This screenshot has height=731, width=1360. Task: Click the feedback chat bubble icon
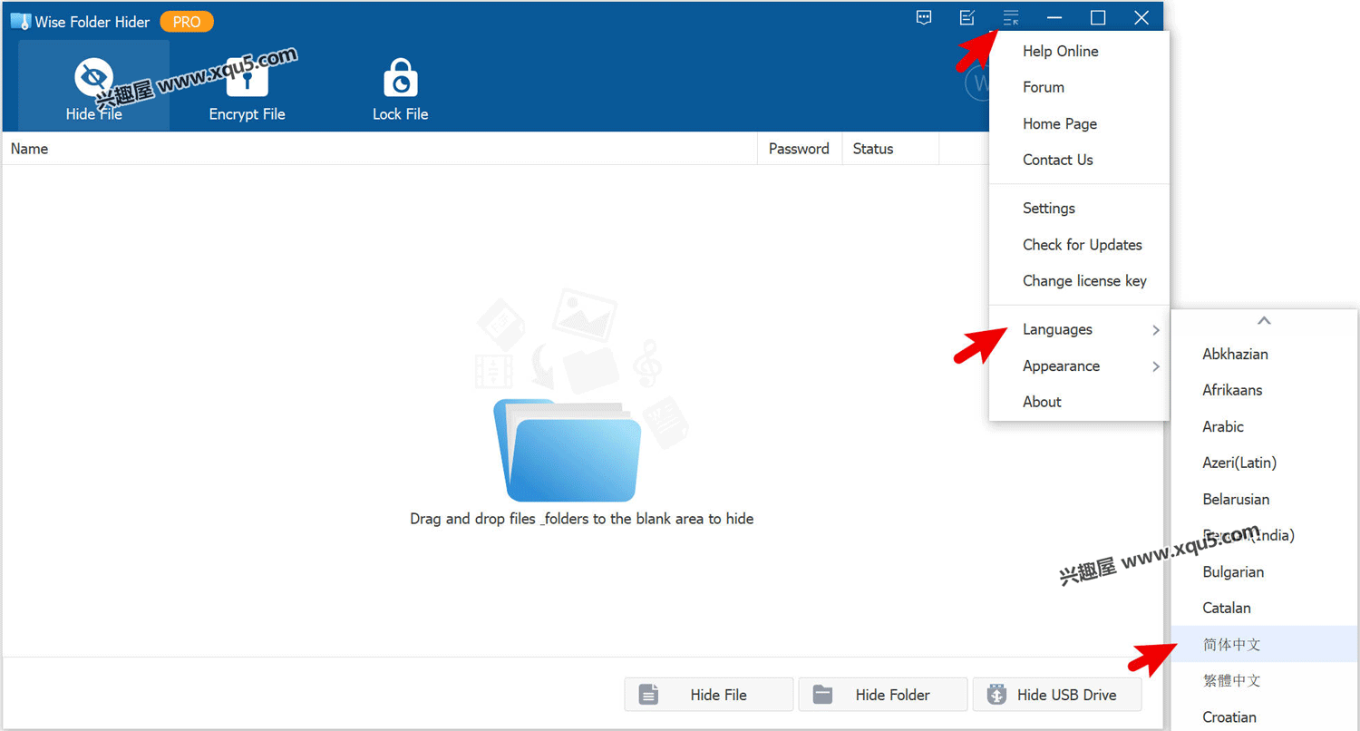[x=924, y=17]
